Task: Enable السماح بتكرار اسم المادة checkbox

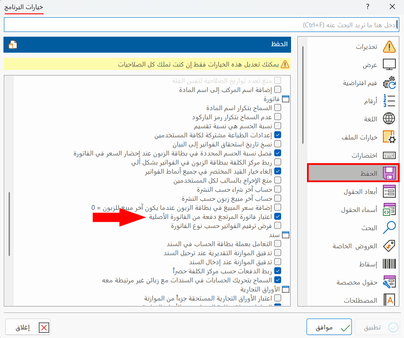Action: [x=278, y=107]
